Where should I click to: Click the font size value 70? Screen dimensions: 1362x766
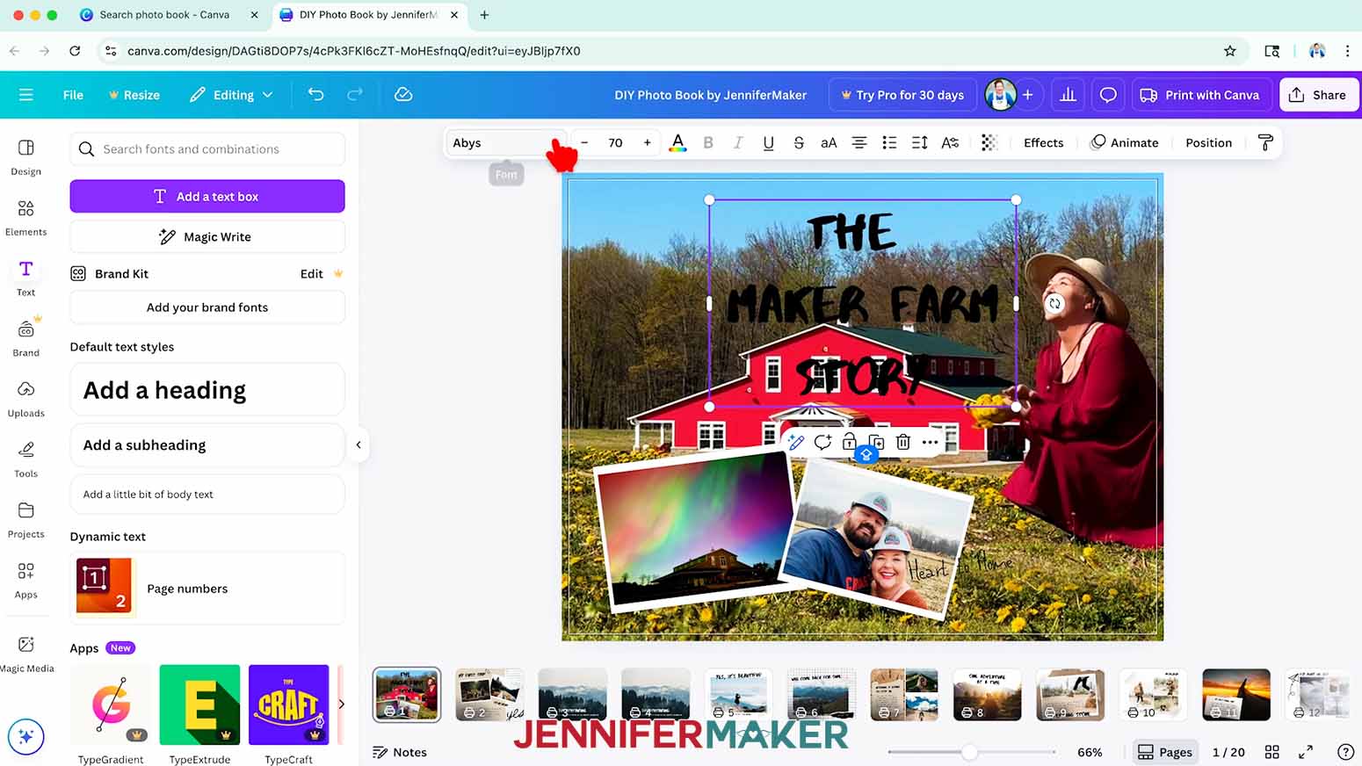[x=615, y=142]
